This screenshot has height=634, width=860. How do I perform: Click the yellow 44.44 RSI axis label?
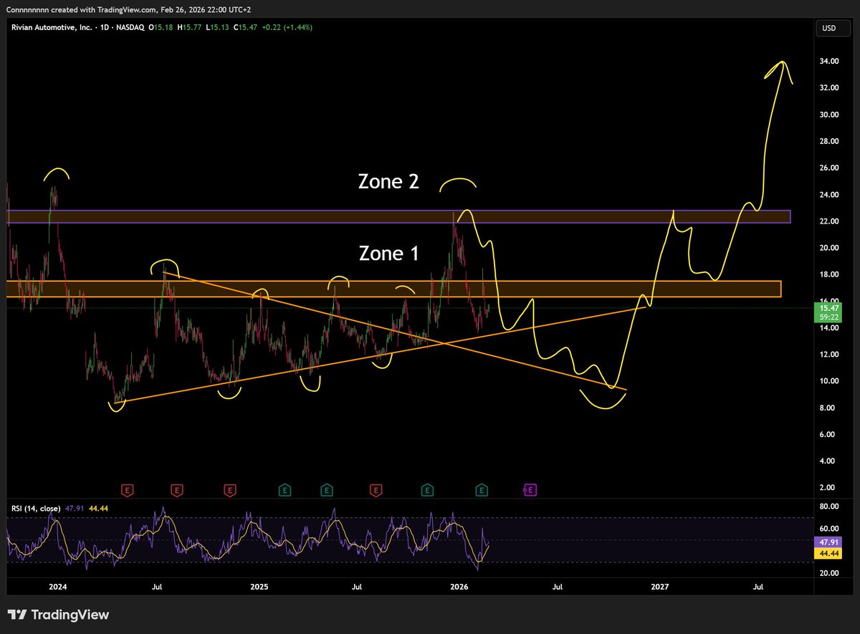coord(829,554)
